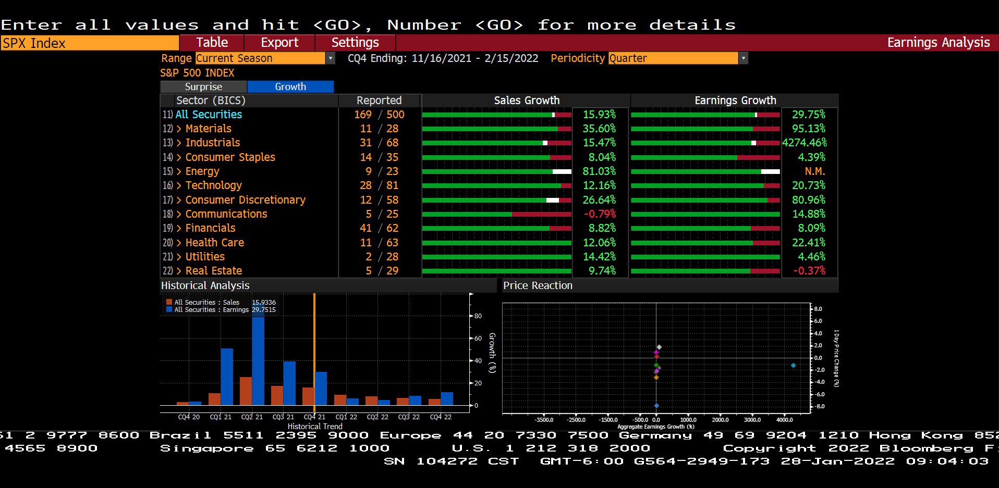Open the Table menu tab
This screenshot has width=999, height=488.
pyautogui.click(x=212, y=43)
